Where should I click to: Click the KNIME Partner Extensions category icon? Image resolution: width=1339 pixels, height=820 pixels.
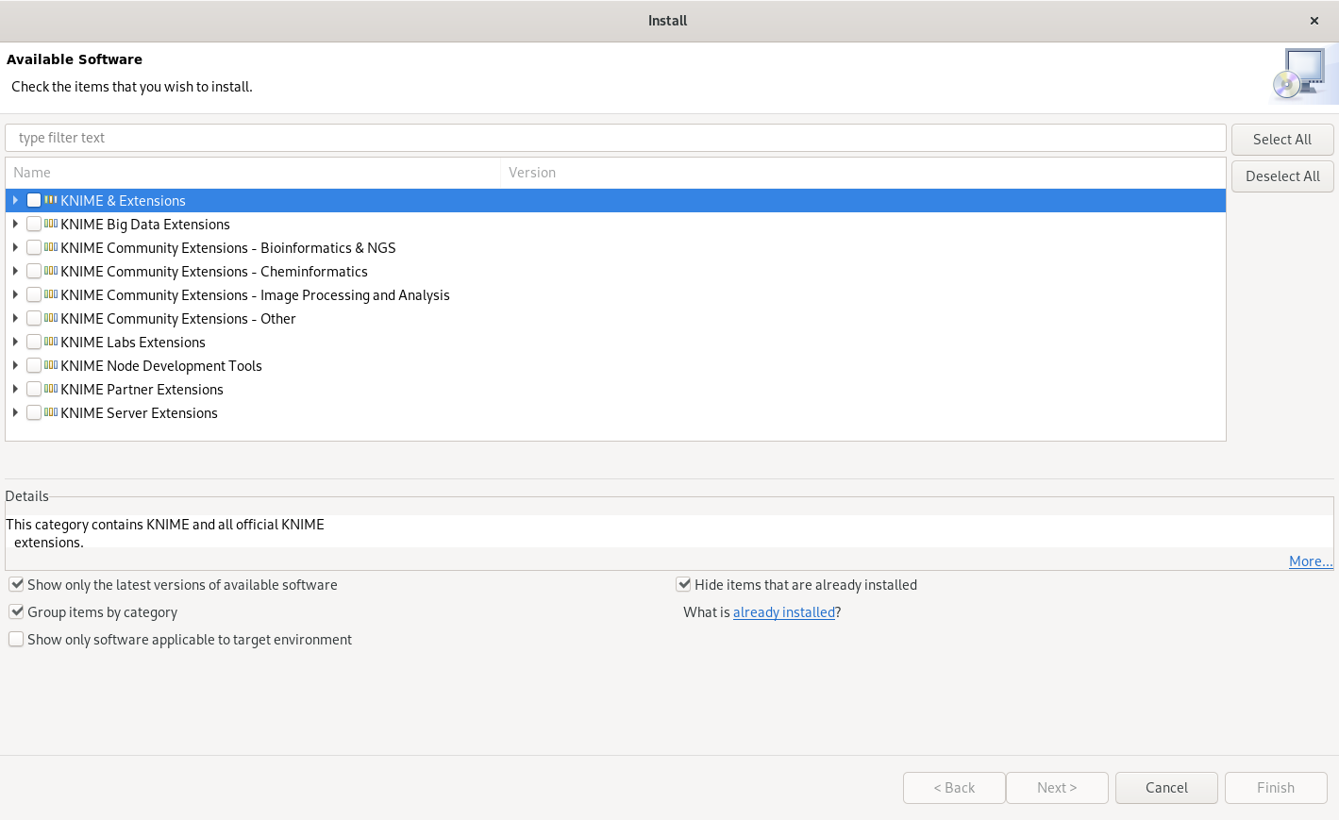click(x=51, y=389)
